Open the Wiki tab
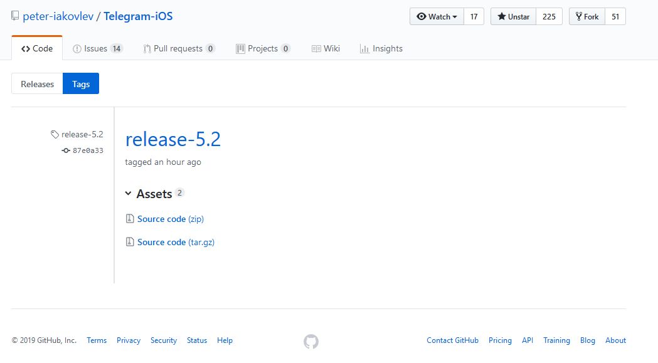The height and width of the screenshot is (363, 658). click(326, 48)
